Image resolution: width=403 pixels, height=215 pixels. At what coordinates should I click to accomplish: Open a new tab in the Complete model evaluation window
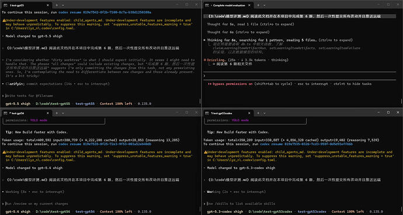(258, 5)
